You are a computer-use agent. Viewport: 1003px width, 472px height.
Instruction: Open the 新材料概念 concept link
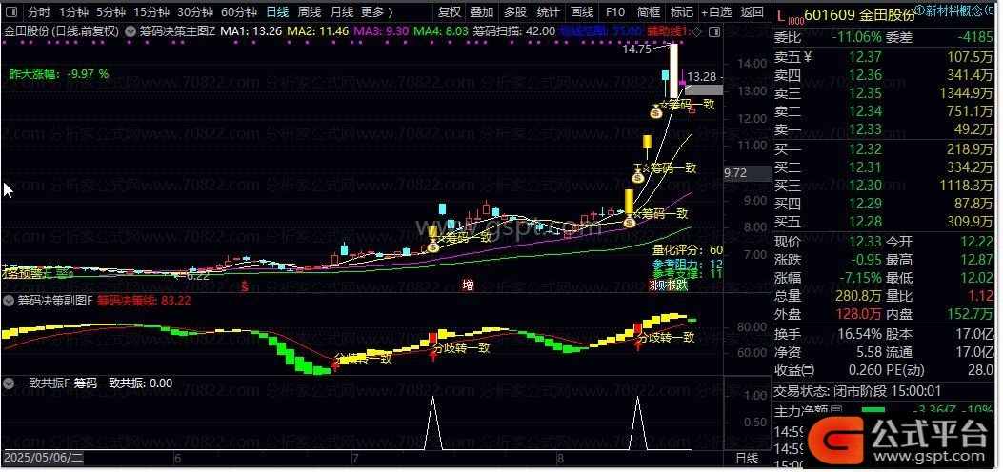(x=956, y=10)
